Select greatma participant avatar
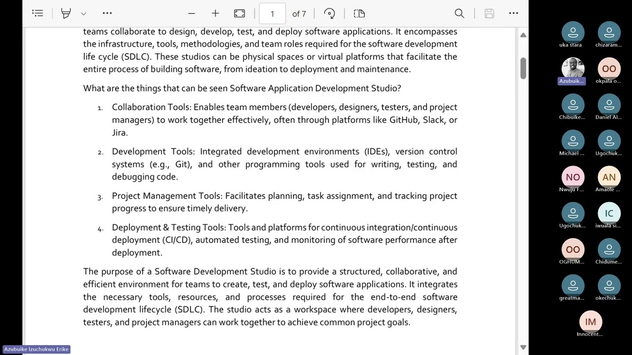Screen dimensions: 632x355 [573, 285]
